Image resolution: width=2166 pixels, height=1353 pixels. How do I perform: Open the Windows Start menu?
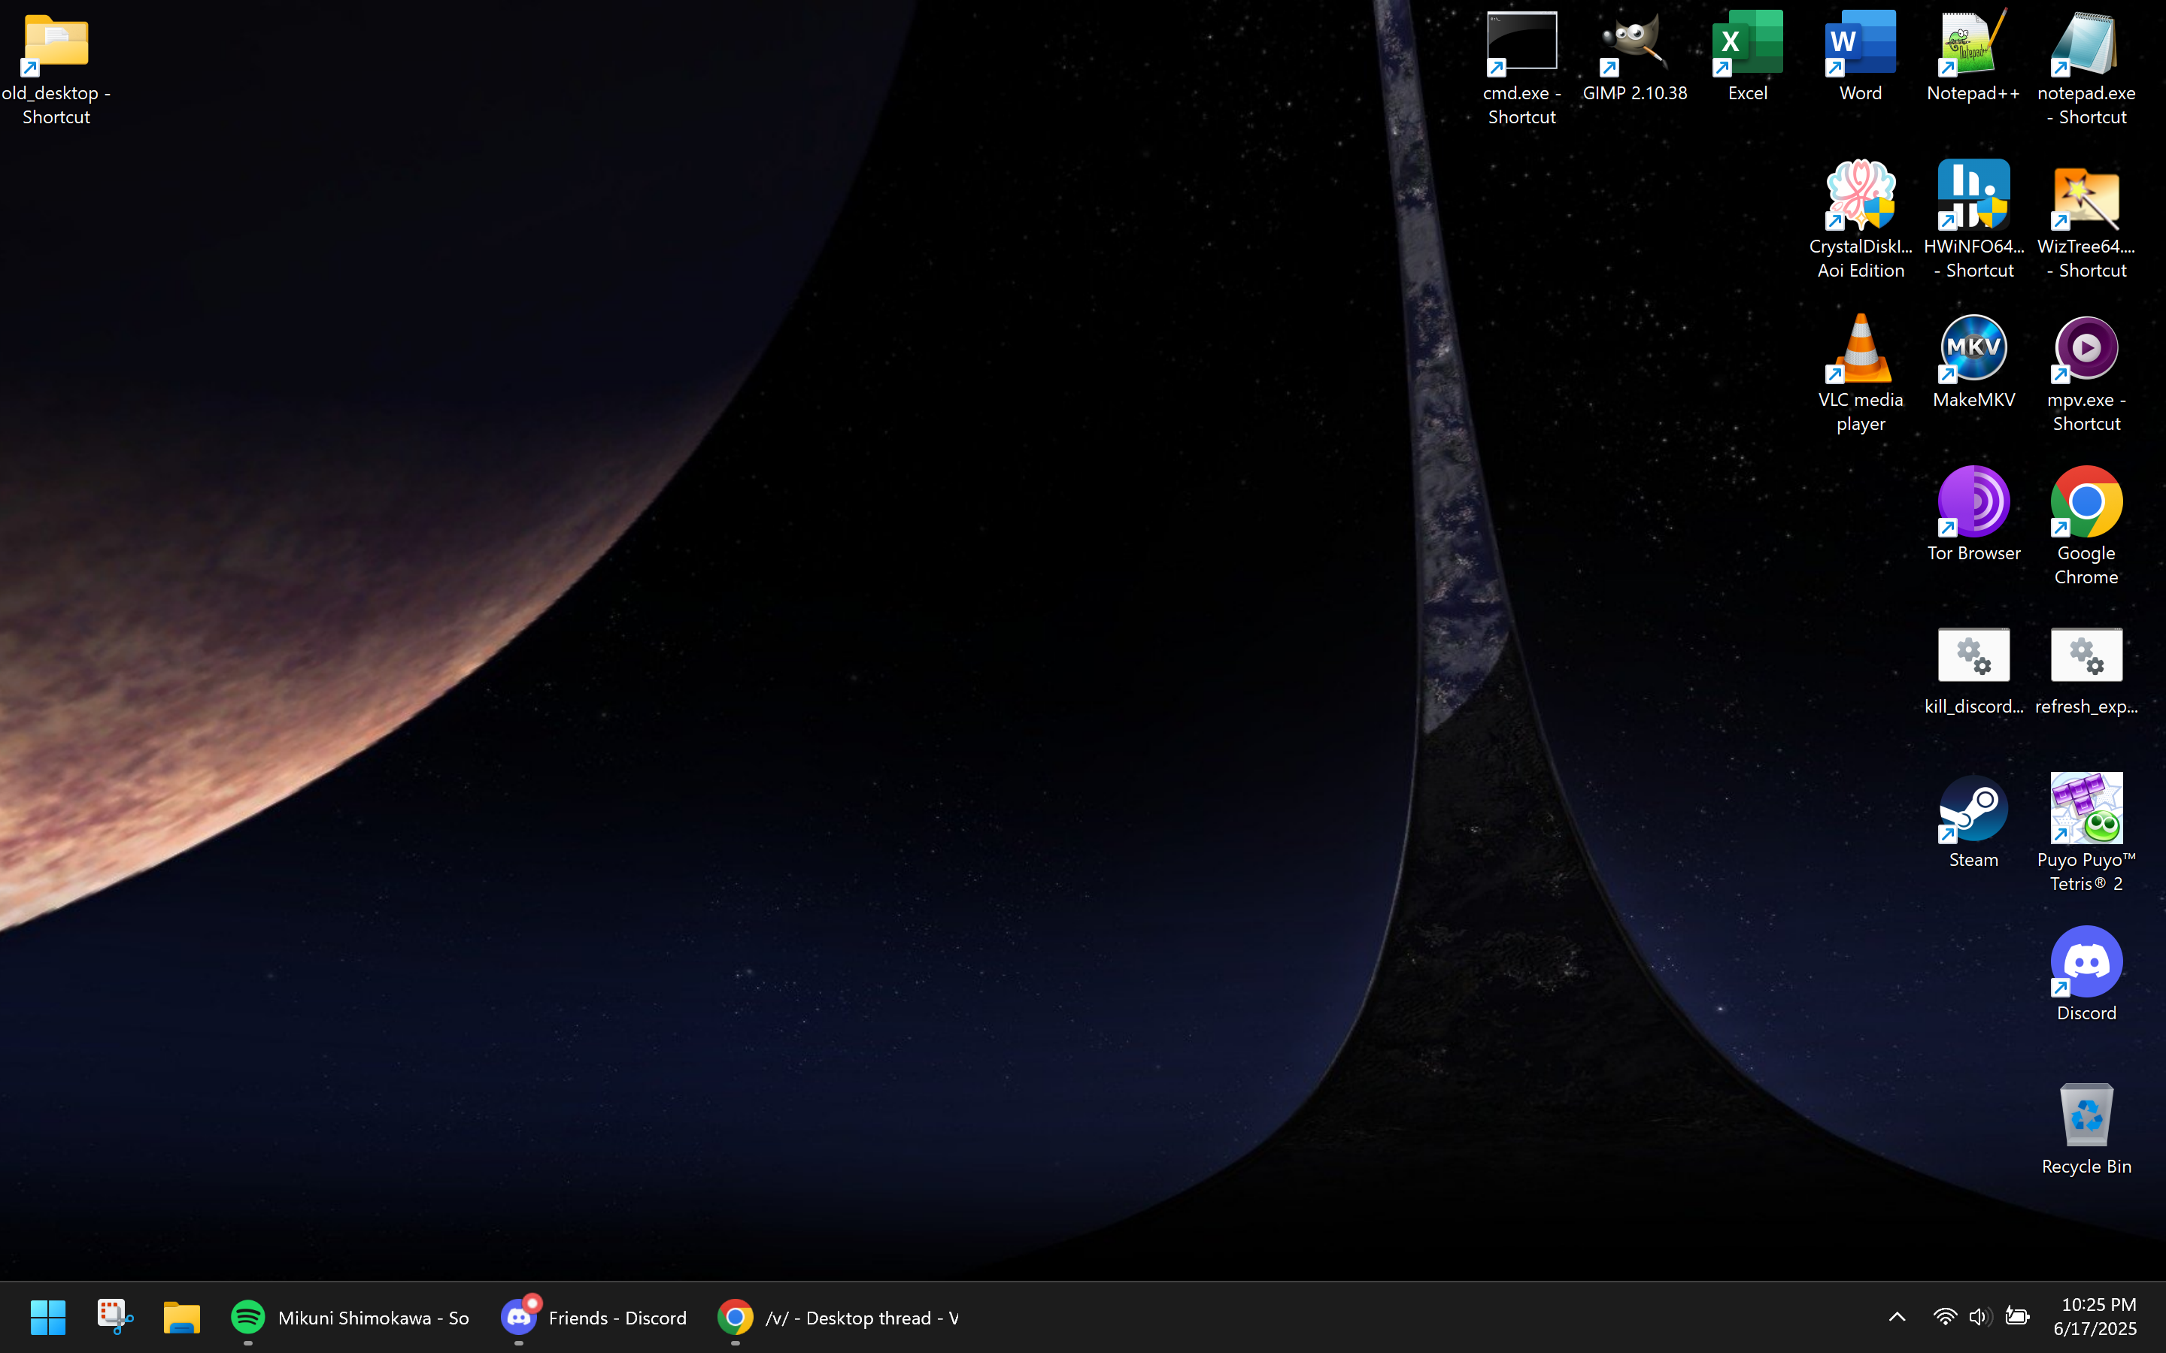click(x=47, y=1317)
